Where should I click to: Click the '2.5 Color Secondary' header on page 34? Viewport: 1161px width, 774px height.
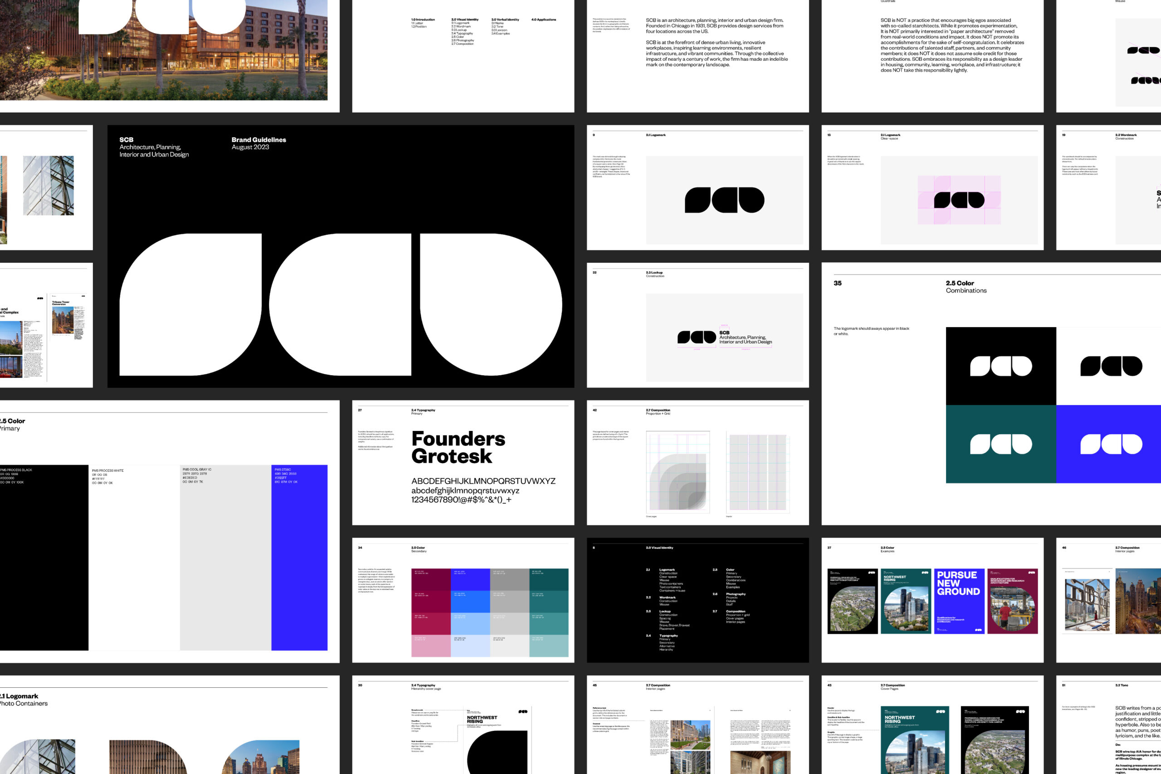coord(419,549)
